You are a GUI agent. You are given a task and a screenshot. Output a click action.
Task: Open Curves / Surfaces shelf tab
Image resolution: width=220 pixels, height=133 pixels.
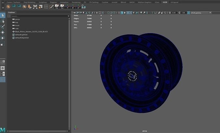point(13,2)
